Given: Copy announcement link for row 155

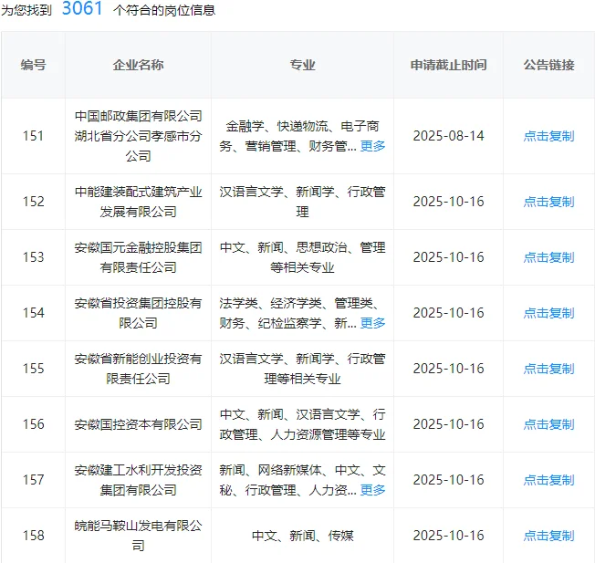Looking at the screenshot, I should [x=548, y=369].
